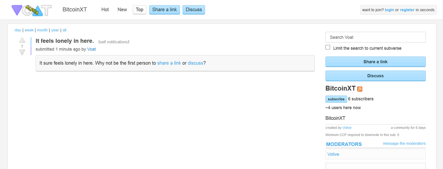Downvote the 'It feels lonely in here' post
This screenshot has height=169, width=443.
coord(22,52)
